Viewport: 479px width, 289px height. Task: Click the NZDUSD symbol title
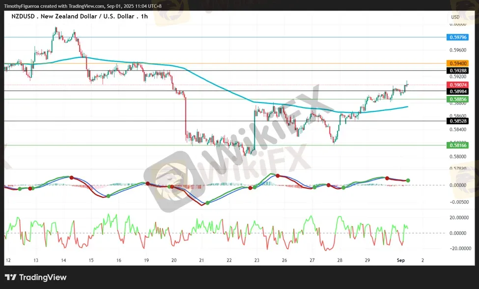23,17
